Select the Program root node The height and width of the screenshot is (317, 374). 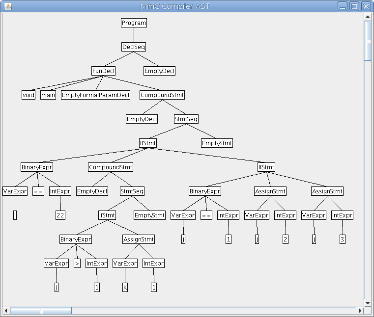point(134,23)
